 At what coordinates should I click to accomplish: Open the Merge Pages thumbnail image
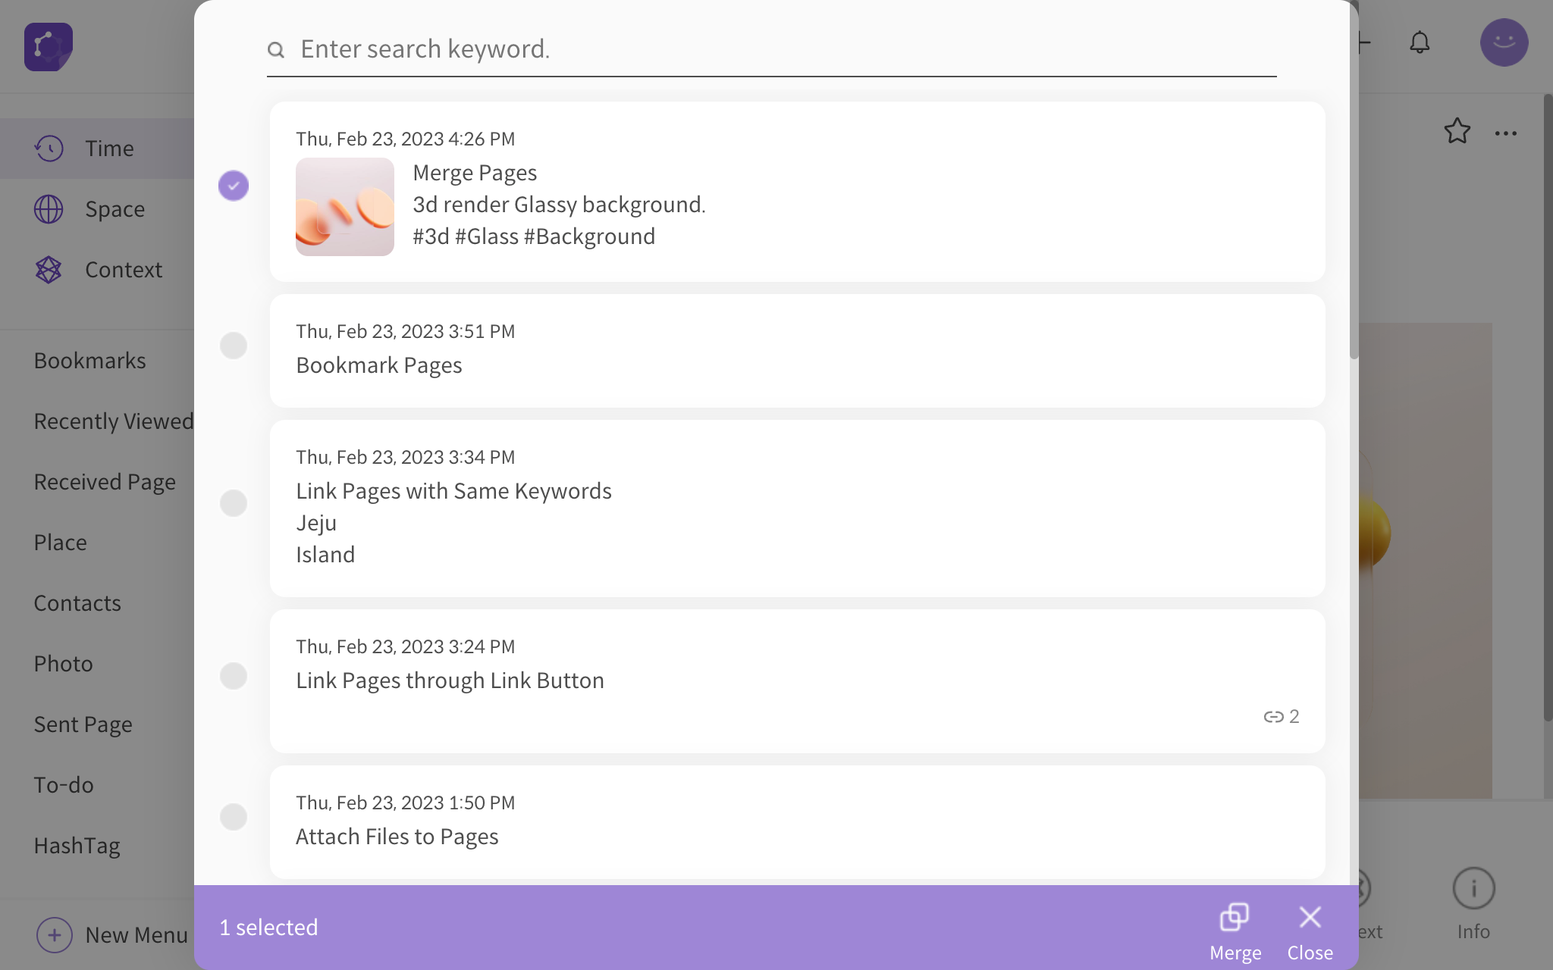[x=345, y=207]
